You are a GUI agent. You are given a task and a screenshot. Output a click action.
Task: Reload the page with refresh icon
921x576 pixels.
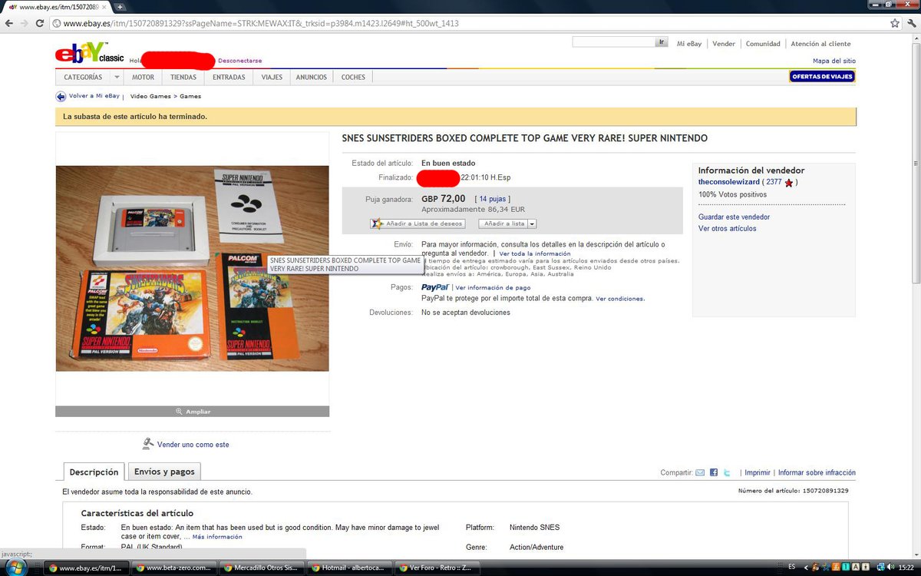point(40,24)
